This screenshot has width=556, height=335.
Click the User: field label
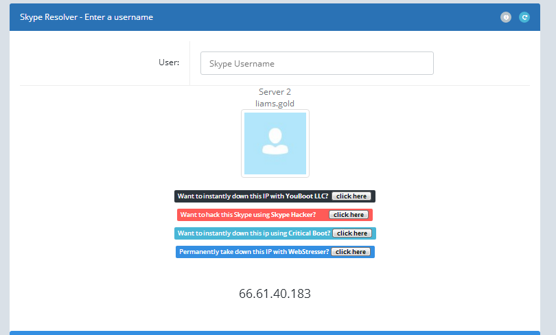169,62
